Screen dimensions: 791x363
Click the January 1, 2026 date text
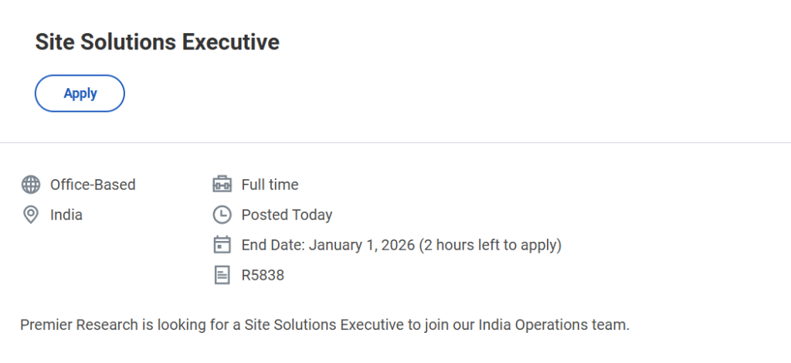point(362,245)
